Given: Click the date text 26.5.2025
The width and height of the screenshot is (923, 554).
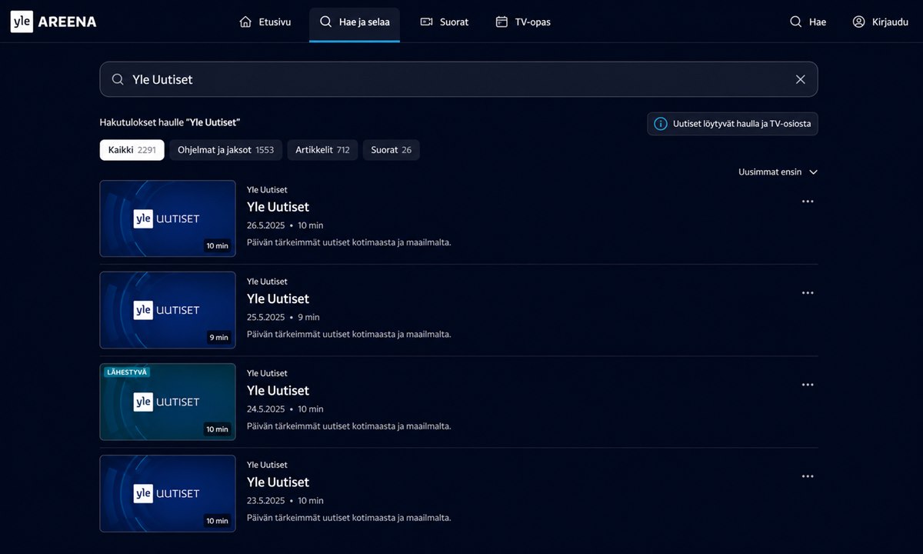Looking at the screenshot, I should tap(266, 225).
